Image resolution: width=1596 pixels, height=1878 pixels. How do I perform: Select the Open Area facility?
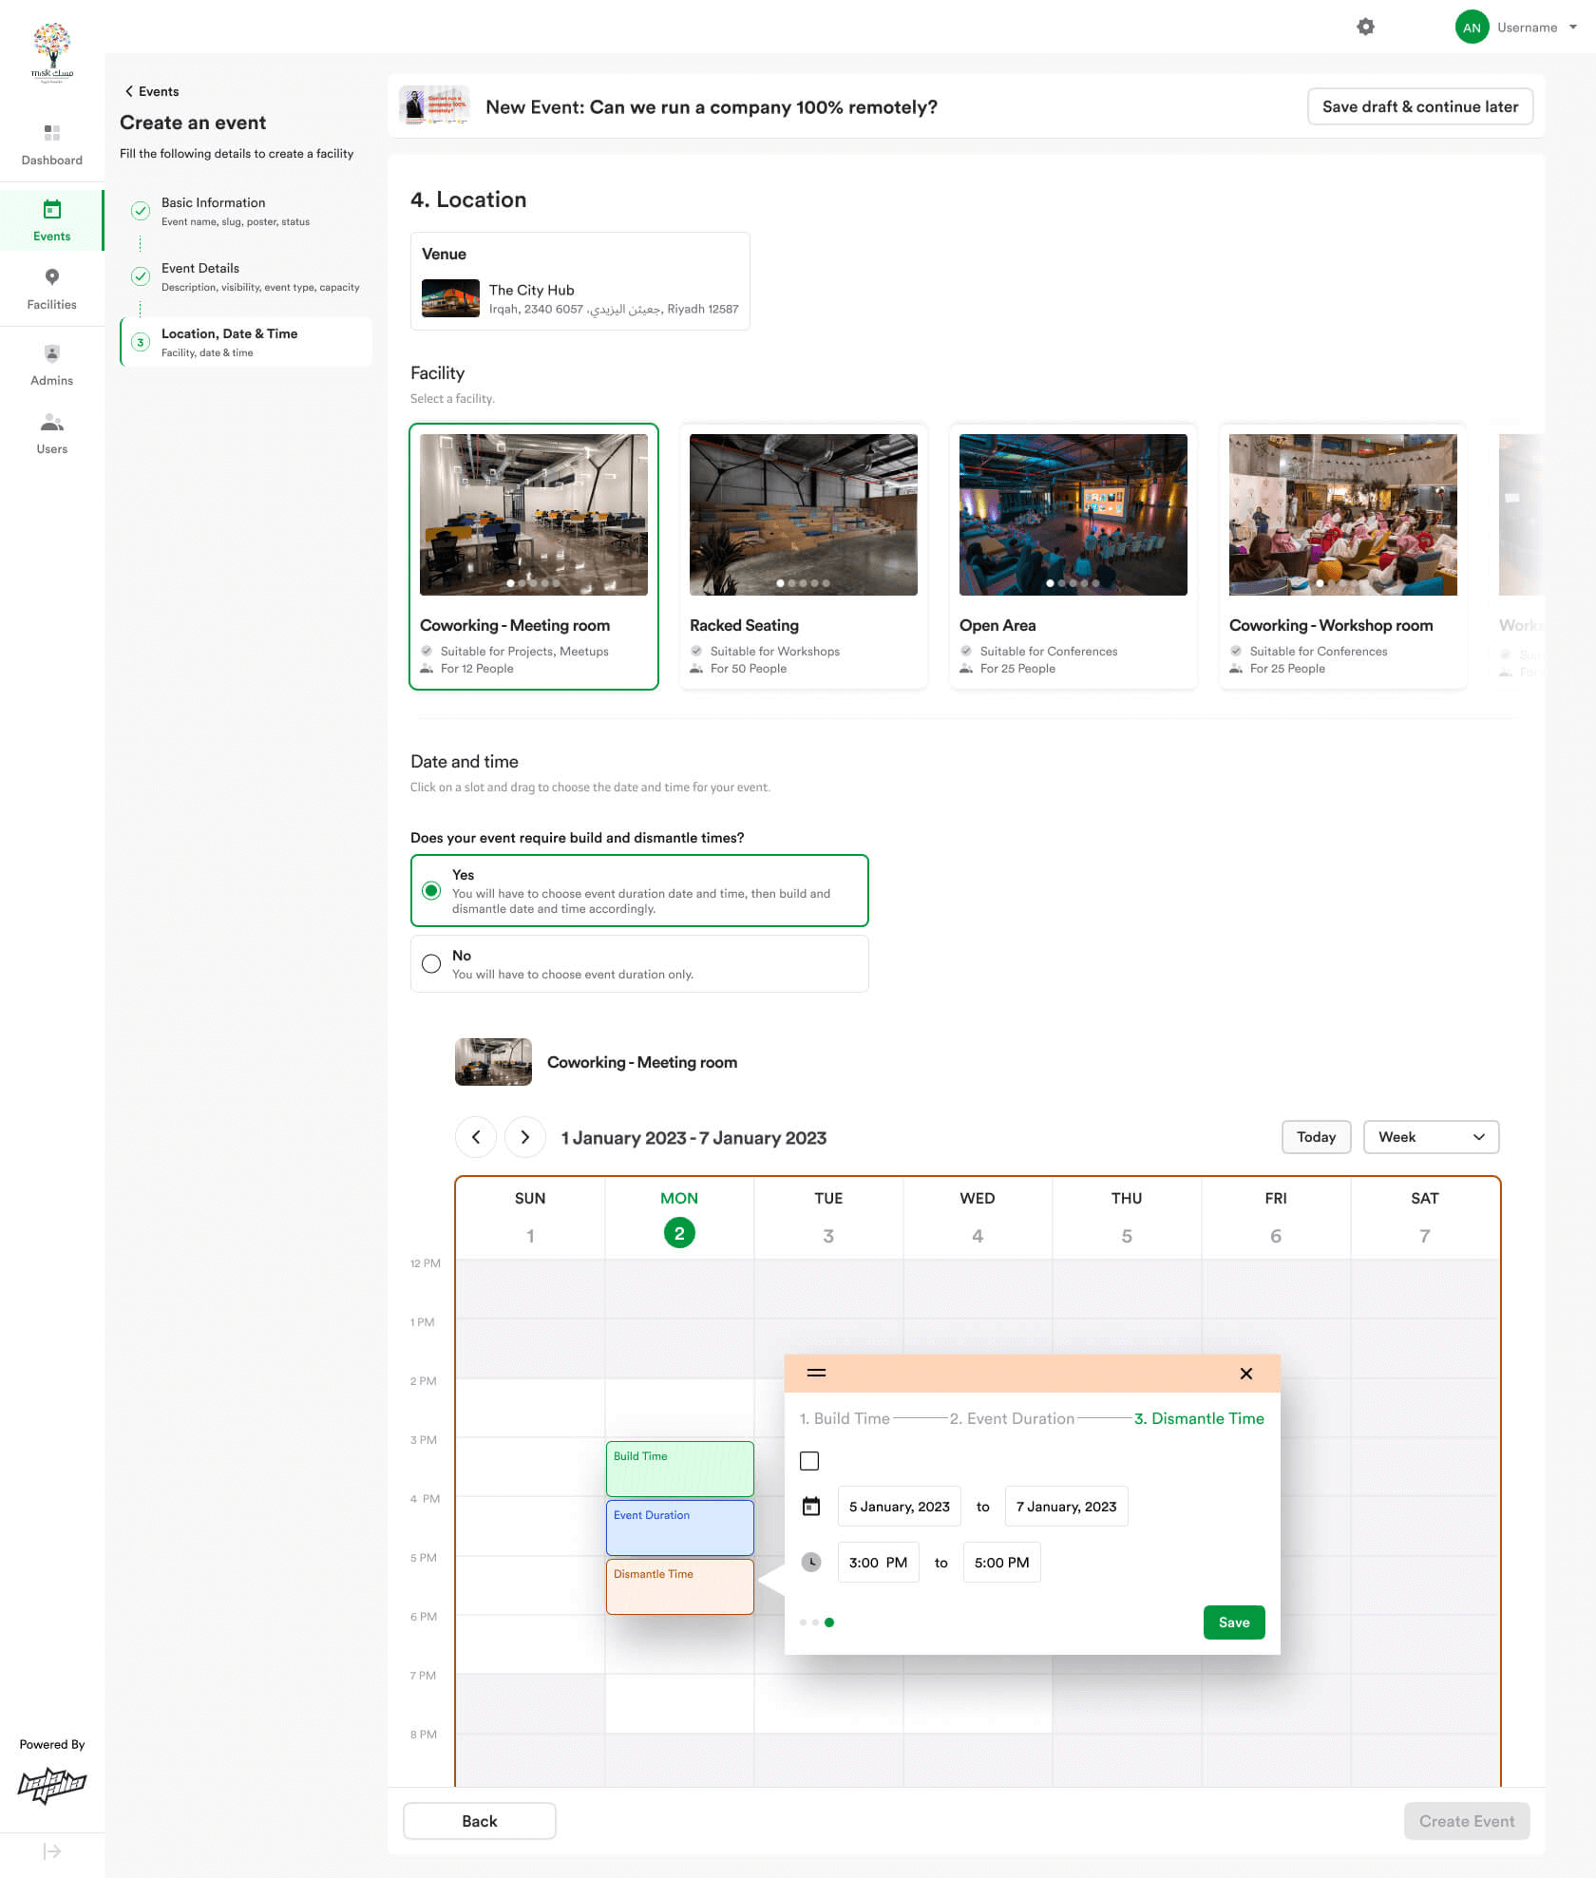coord(1073,557)
